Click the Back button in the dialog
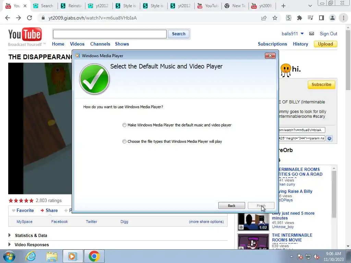This screenshot has height=263, width=351. (x=231, y=205)
